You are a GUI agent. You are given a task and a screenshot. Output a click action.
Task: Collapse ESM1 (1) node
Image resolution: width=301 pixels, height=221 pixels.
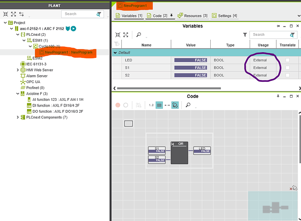point(24,41)
